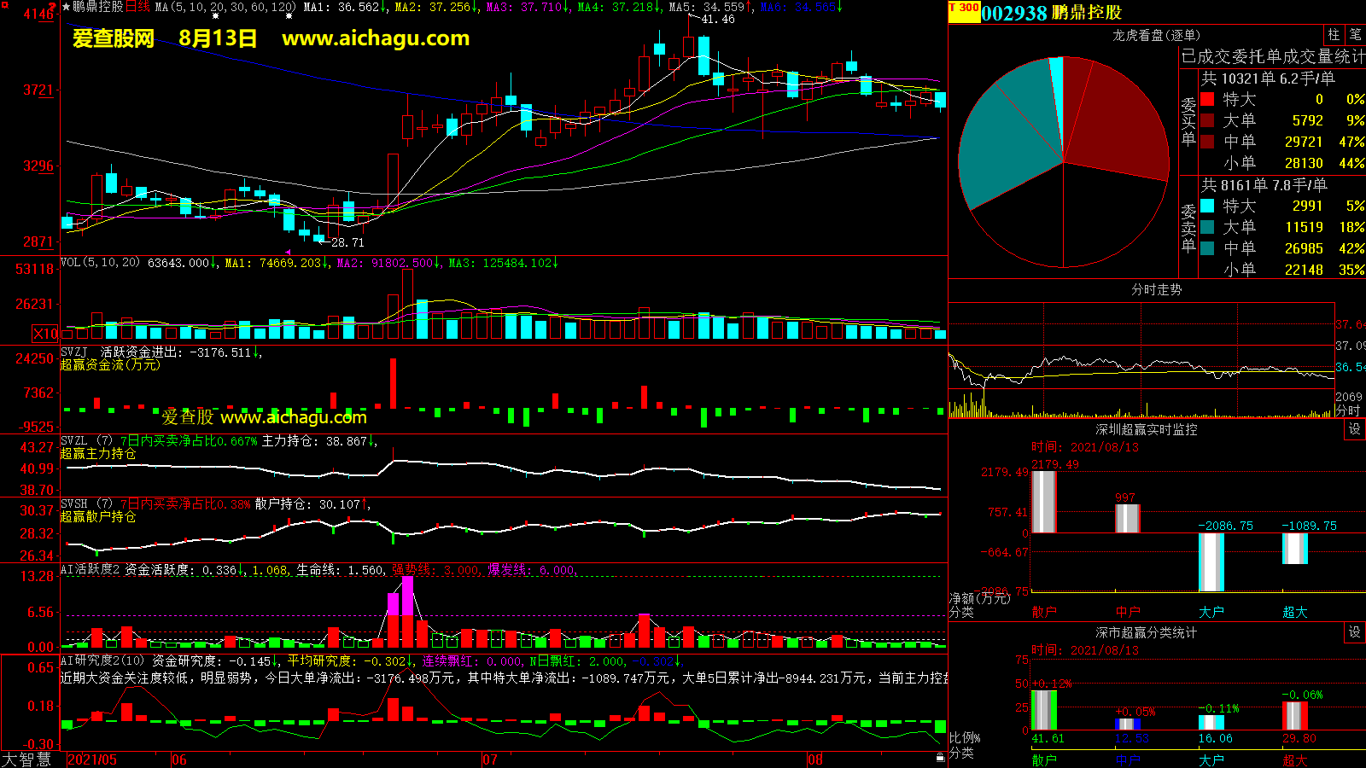The height and width of the screenshot is (768, 1366).
Task: Click the red square icon in top-left corner
Action: (54, 5)
